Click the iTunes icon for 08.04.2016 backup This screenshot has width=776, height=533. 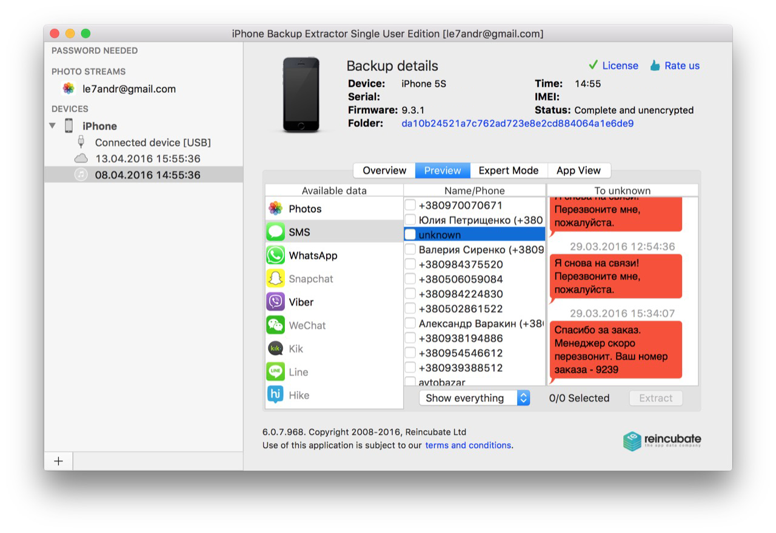point(81,175)
